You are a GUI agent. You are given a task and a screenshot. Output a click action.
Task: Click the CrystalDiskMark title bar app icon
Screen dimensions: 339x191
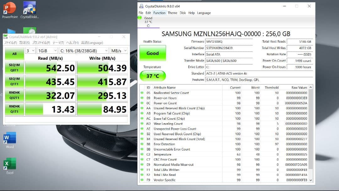click(6, 37)
